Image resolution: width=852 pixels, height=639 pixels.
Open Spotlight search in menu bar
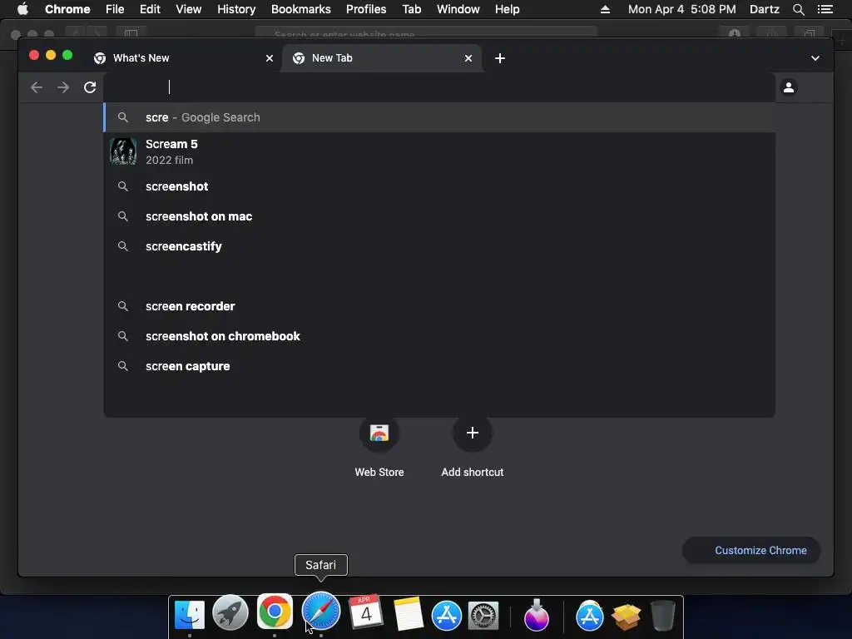pos(798,9)
